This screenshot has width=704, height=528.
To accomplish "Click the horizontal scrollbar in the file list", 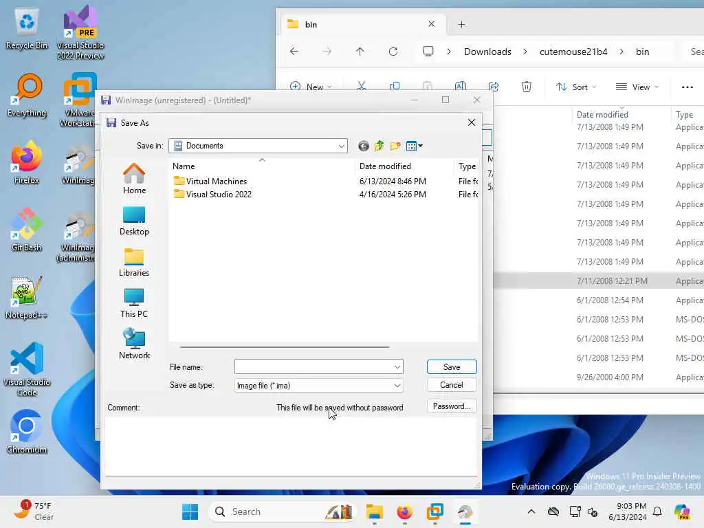I will tap(285, 347).
